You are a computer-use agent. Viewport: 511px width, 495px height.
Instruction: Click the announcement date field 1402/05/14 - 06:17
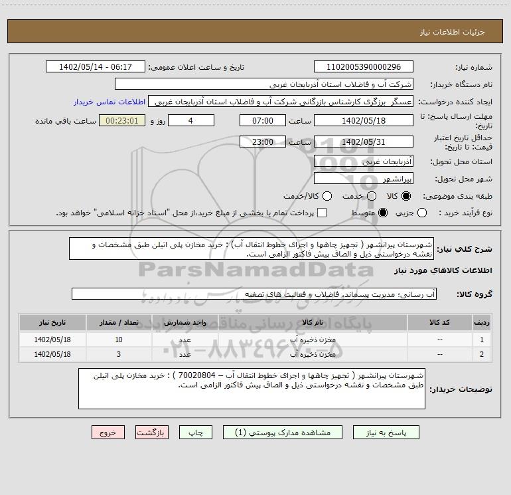coord(96,67)
